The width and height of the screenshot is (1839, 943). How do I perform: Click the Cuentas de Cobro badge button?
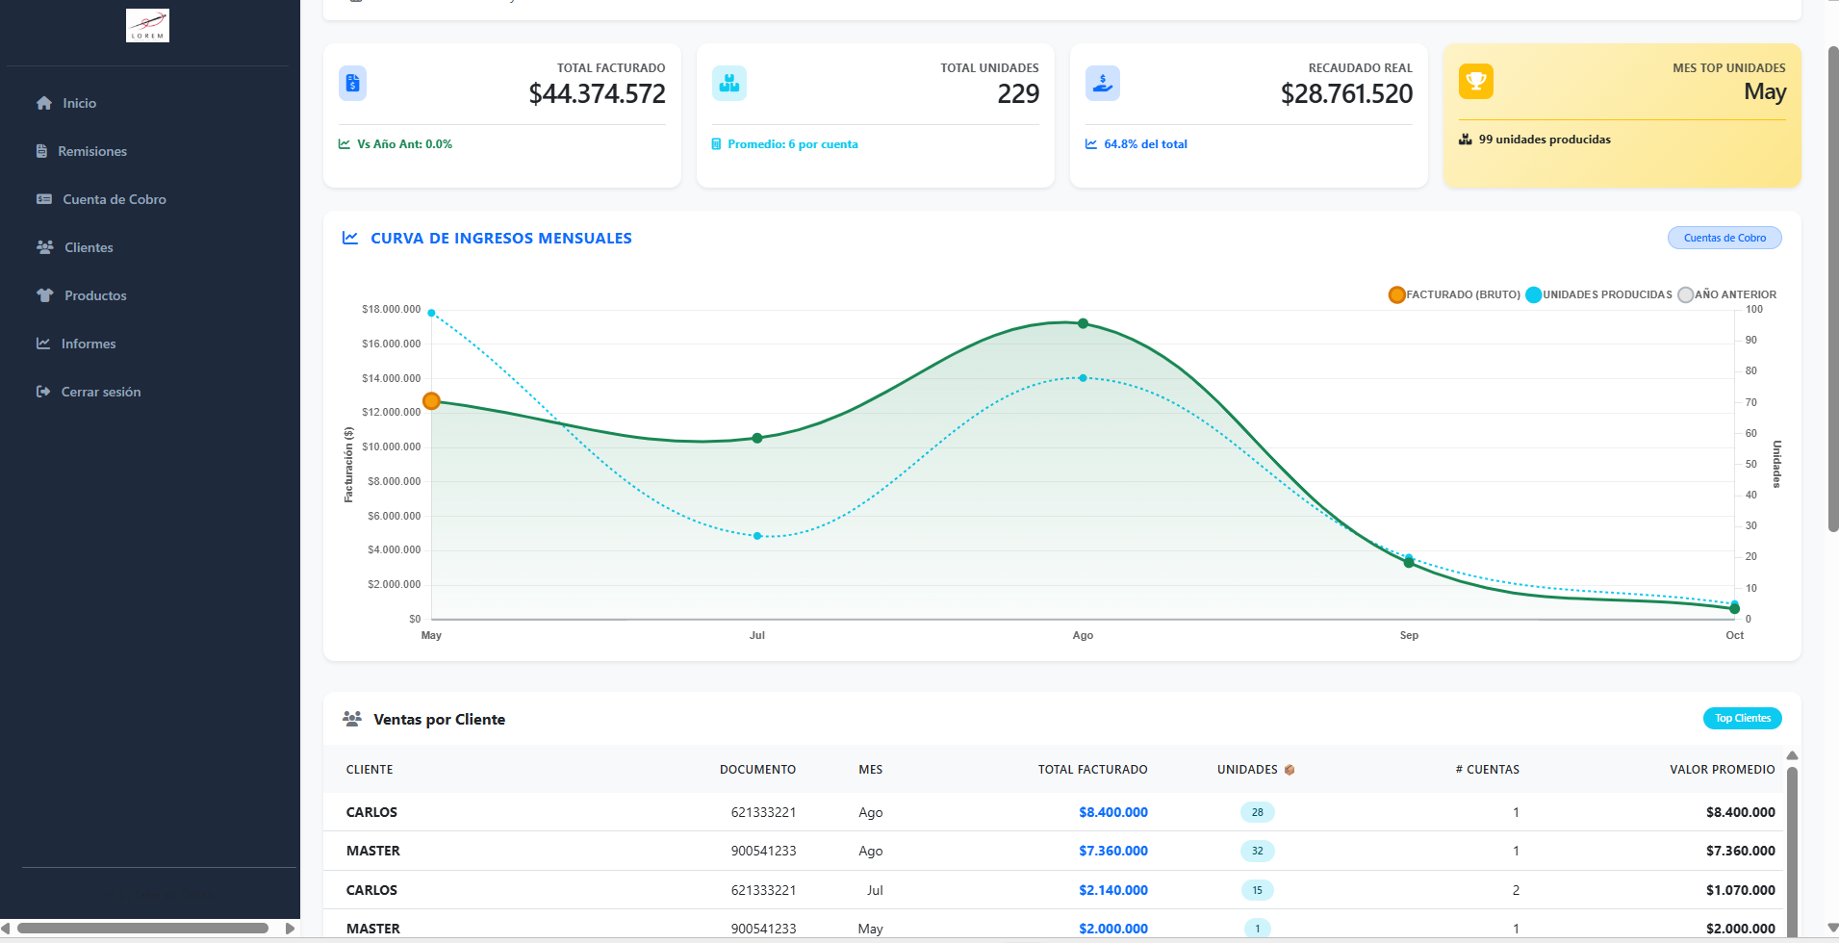[1724, 238]
